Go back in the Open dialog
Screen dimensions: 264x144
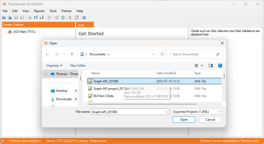pyautogui.click(x=47, y=54)
